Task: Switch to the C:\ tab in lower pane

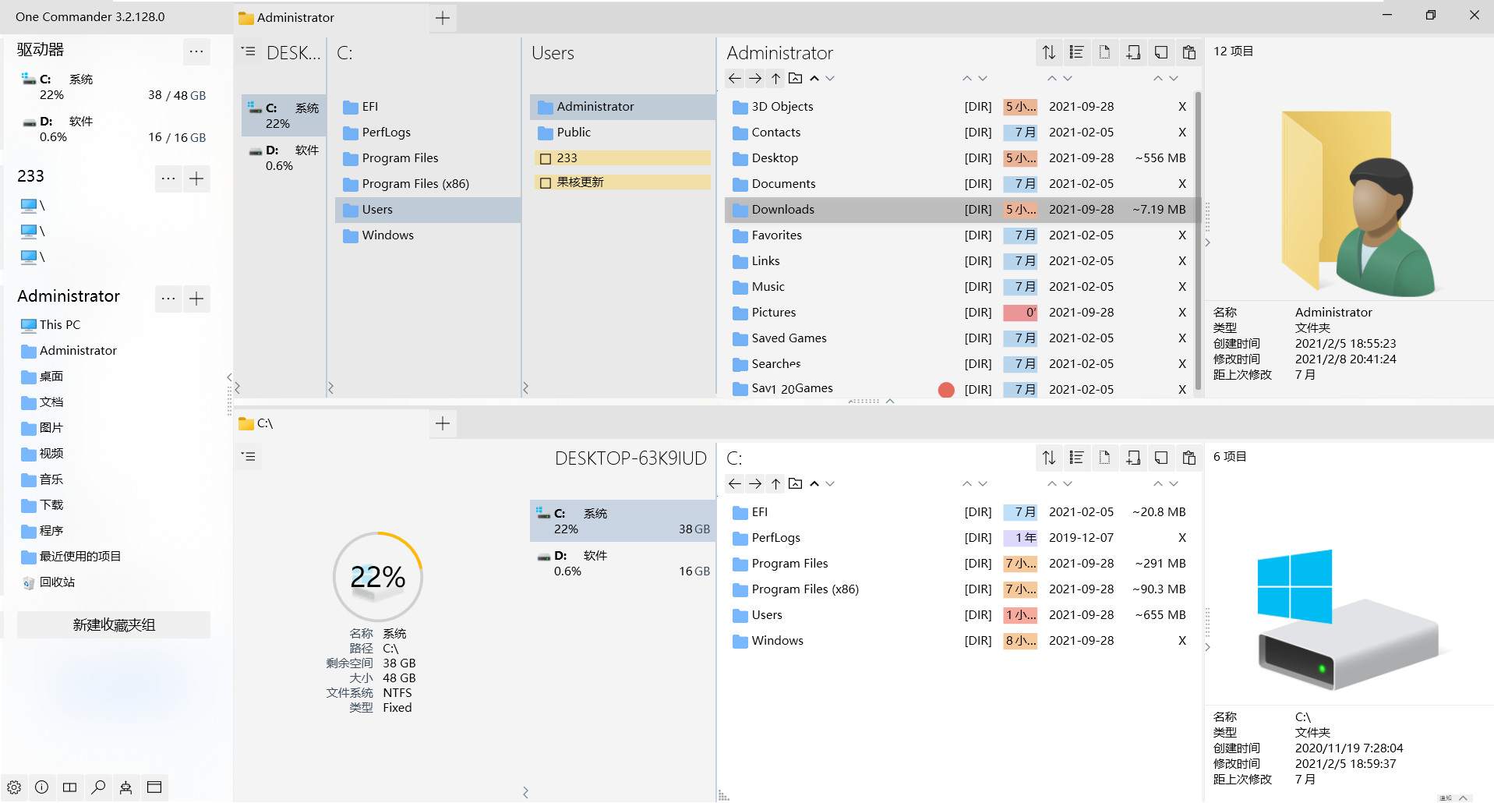Action: [265, 423]
